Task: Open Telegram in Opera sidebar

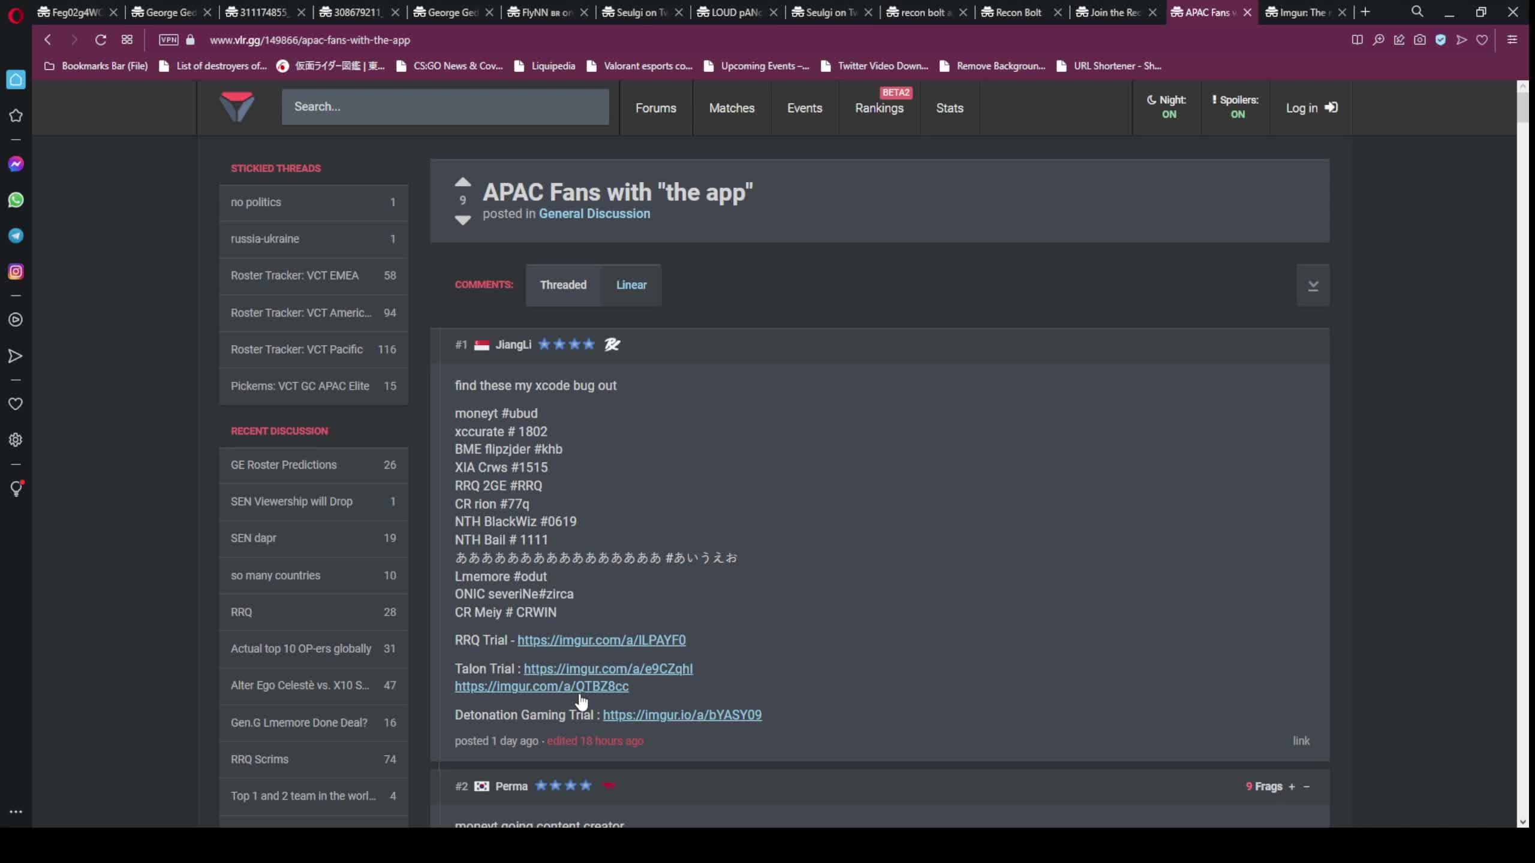Action: [16, 236]
